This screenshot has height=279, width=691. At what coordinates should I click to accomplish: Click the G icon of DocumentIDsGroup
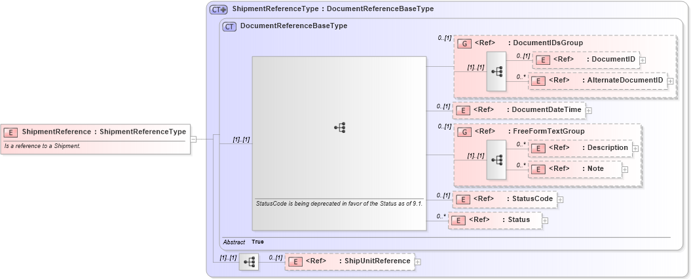464,44
